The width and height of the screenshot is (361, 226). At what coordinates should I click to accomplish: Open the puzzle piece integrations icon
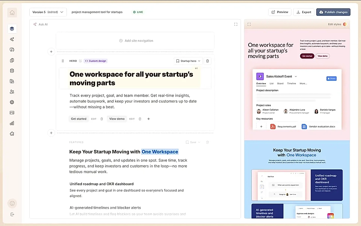[12, 134]
